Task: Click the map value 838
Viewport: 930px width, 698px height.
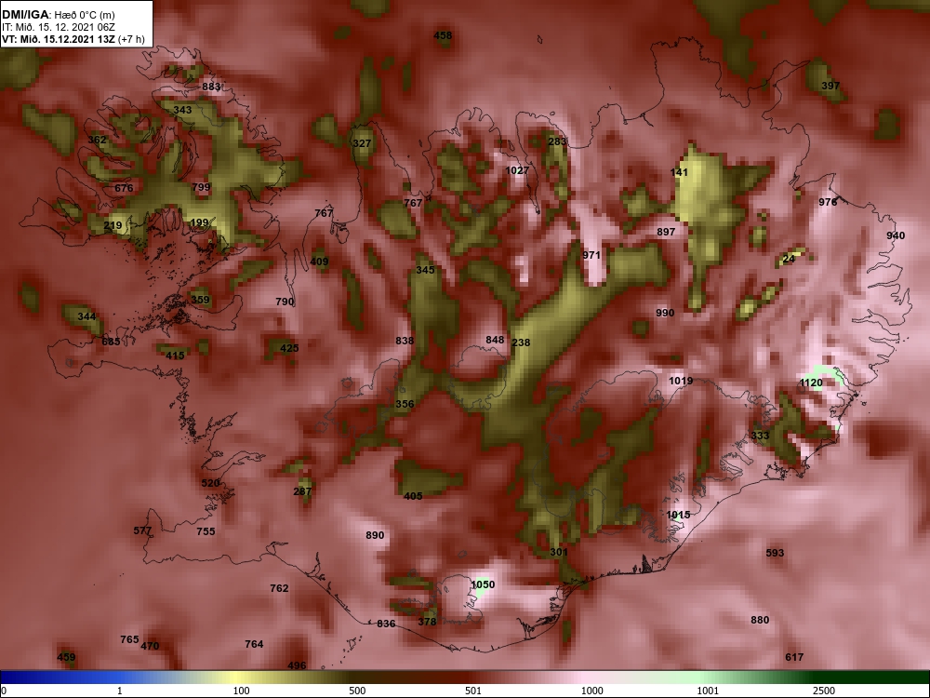Action: coord(405,342)
